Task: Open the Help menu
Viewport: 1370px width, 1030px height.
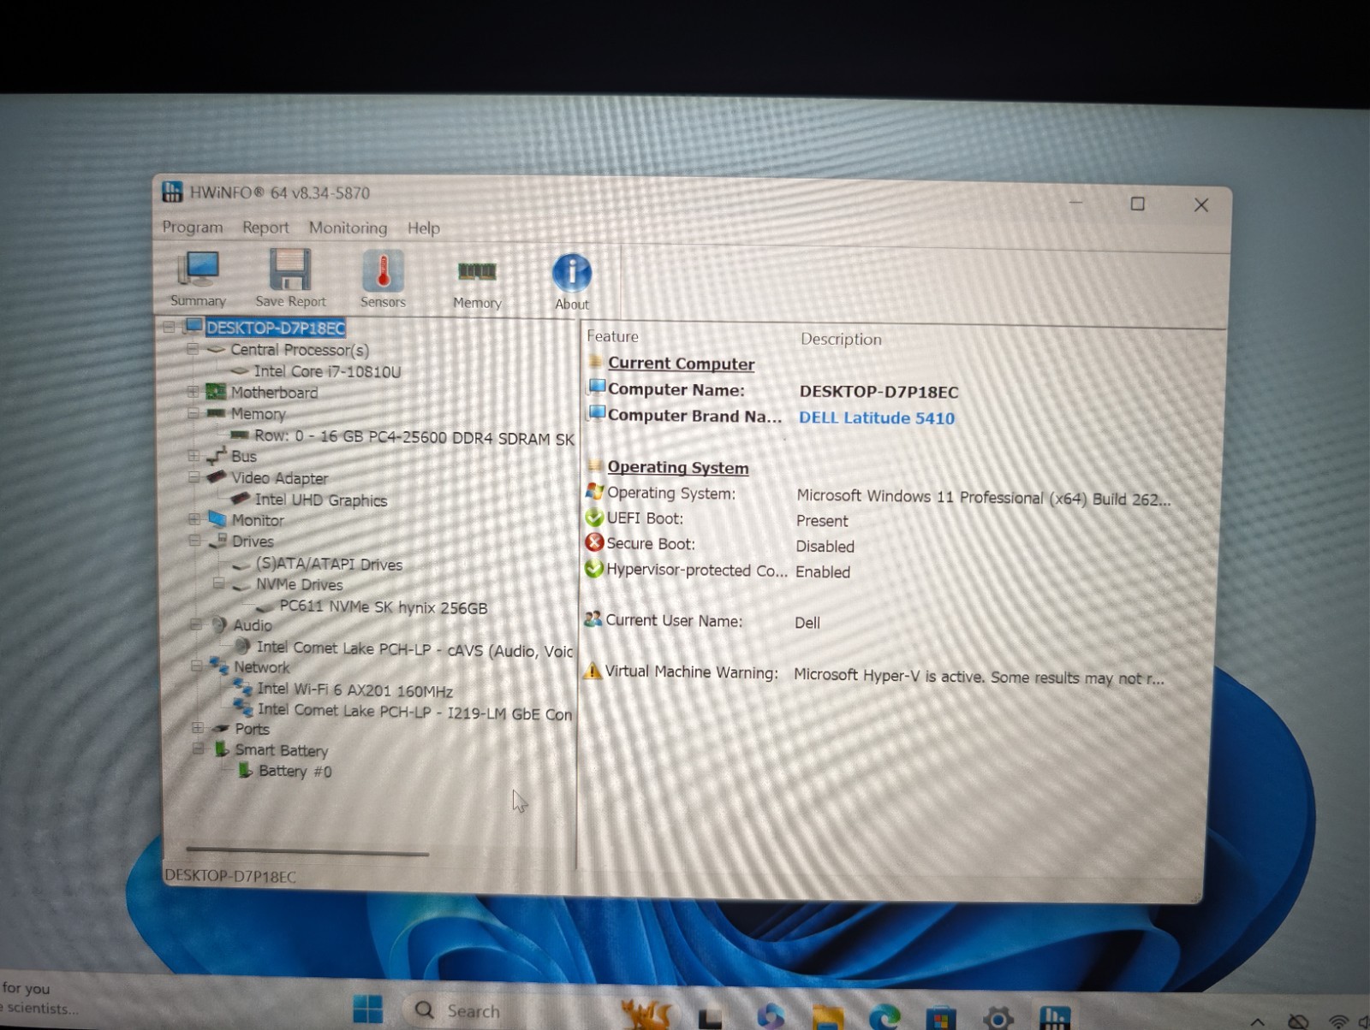Action: click(423, 228)
